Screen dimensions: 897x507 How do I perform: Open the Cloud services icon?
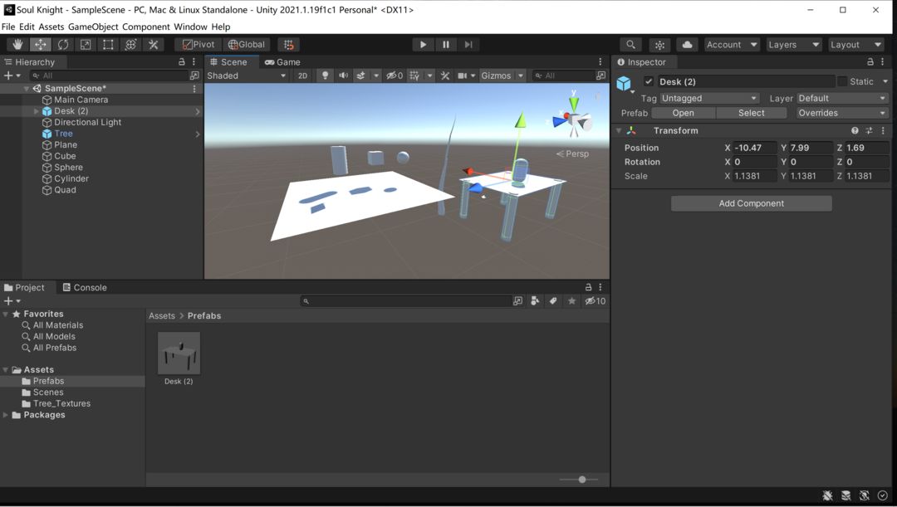point(687,45)
